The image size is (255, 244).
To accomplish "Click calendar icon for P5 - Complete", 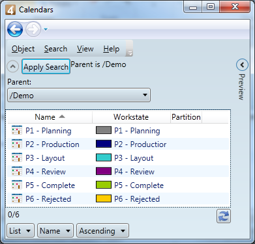I will click(17, 185).
